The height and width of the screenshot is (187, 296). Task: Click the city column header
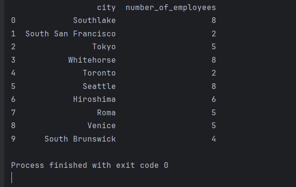(106, 8)
